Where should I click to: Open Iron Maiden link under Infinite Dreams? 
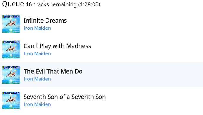tap(37, 28)
